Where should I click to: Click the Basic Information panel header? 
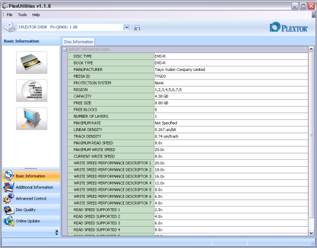pos(31,41)
